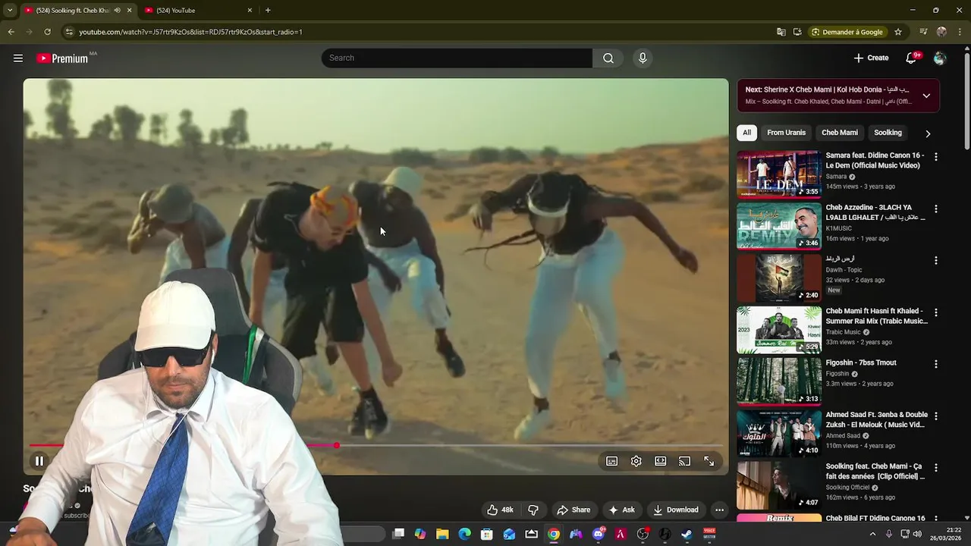This screenshot has height=546, width=971.
Task: Open options for Ahmed Saad El Melouk video
Action: [935, 416]
